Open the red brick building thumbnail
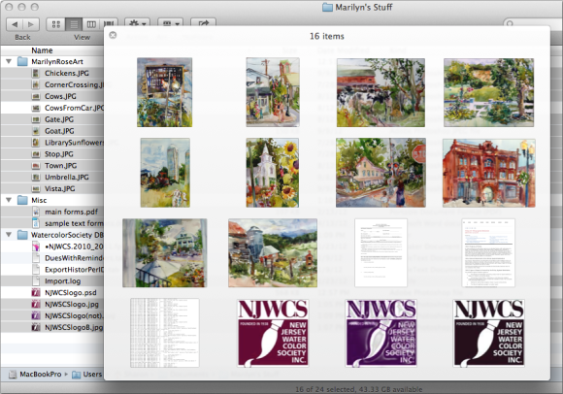The width and height of the screenshot is (563, 394). (489, 173)
